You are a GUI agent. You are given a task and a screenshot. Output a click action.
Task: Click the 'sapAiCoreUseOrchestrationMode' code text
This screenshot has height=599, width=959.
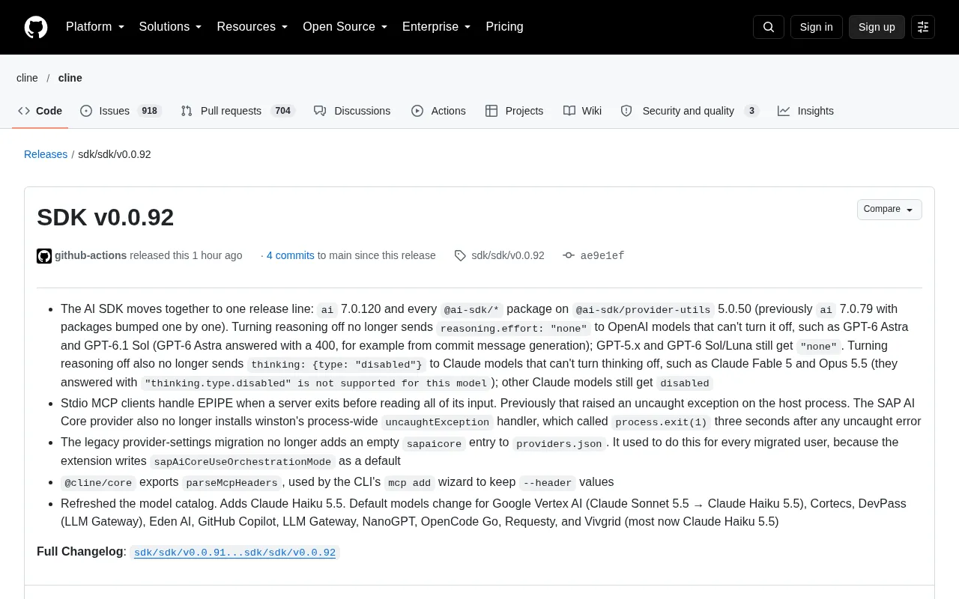(x=243, y=462)
